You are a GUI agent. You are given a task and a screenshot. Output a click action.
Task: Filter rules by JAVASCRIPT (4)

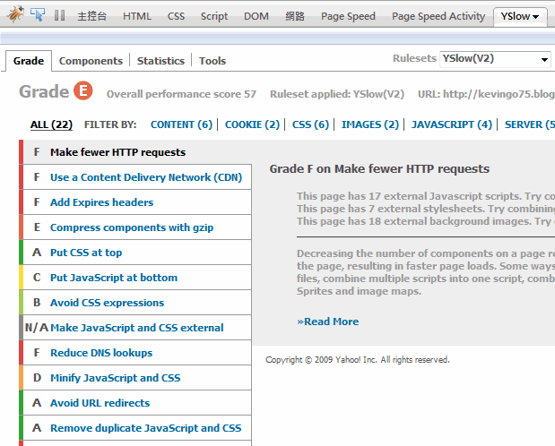452,124
